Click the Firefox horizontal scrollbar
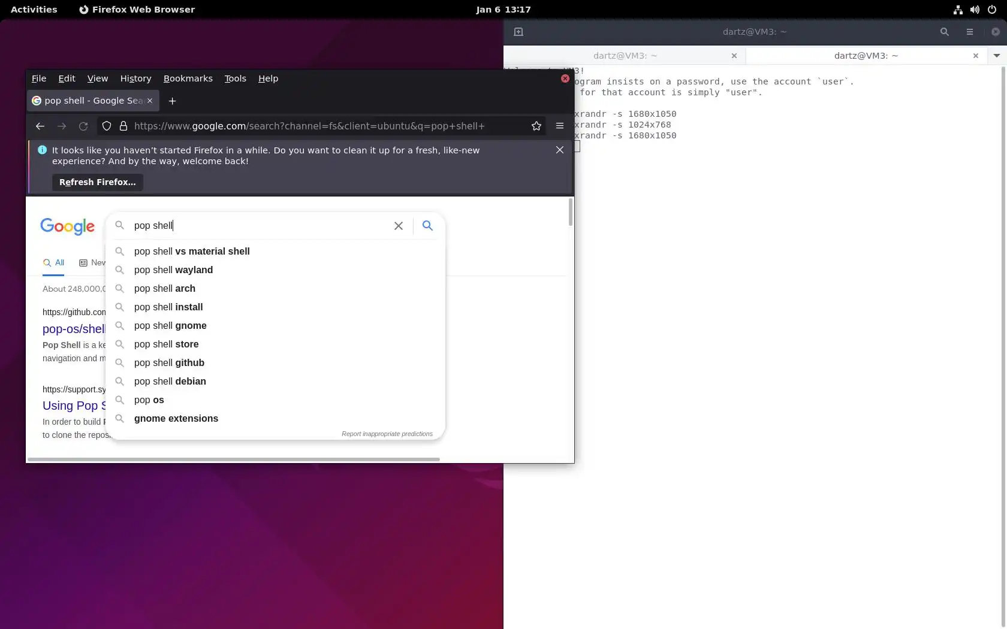The height and width of the screenshot is (629, 1007). [234, 459]
